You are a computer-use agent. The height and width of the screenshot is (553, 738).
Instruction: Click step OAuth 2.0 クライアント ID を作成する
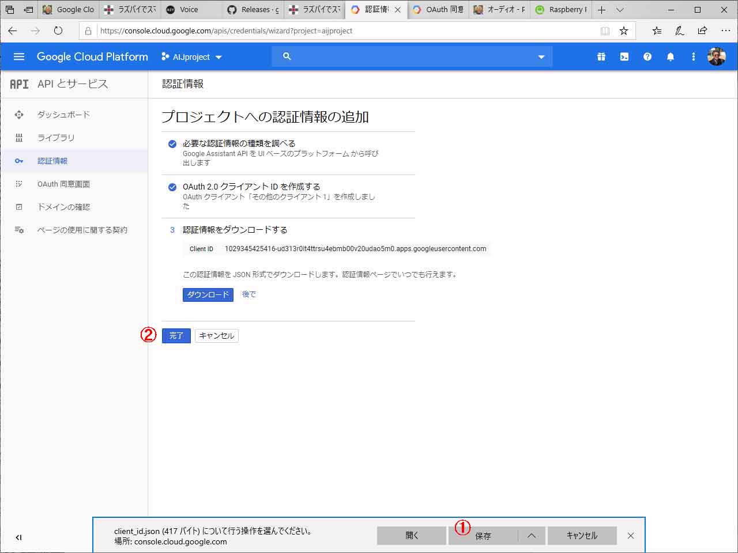pos(251,187)
